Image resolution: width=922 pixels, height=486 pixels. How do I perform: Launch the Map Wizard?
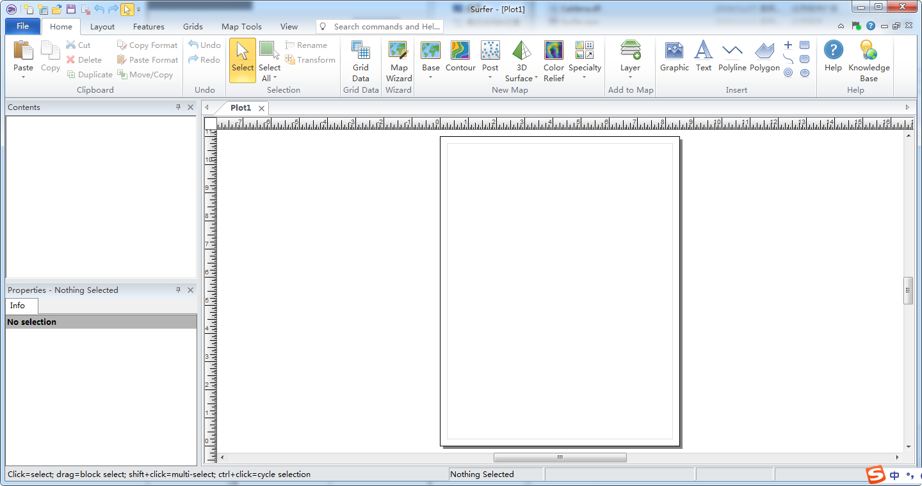coord(399,61)
